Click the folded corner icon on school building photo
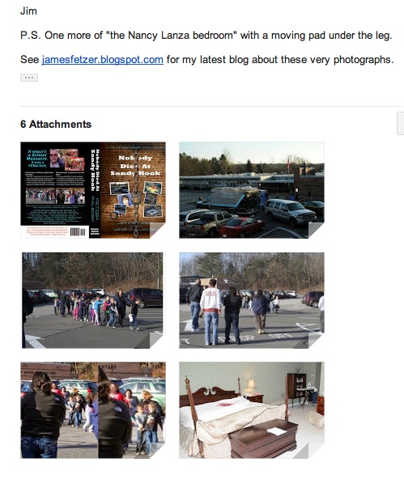 click(316, 231)
